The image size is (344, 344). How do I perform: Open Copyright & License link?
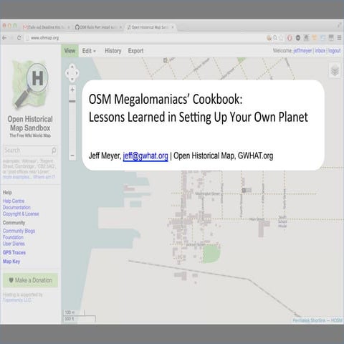click(21, 214)
